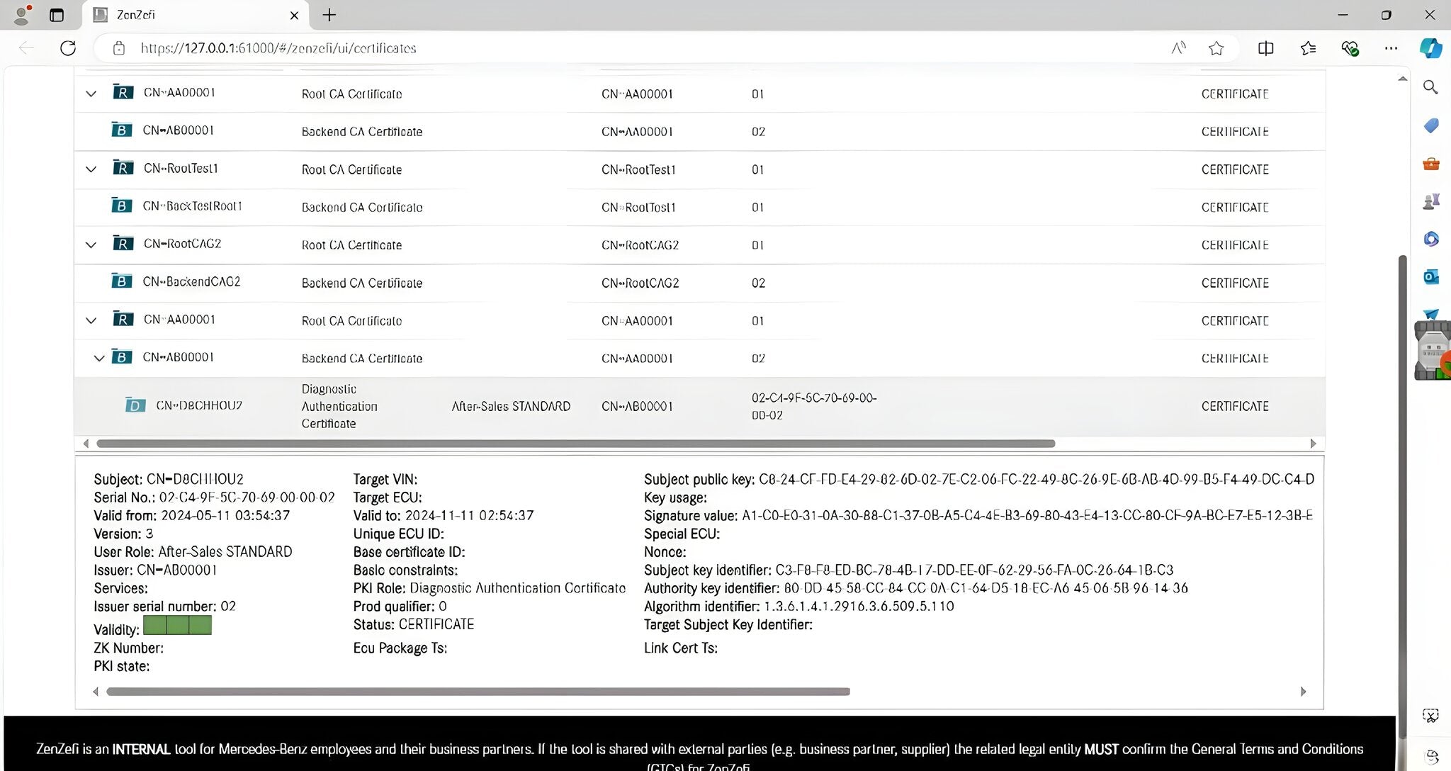Image resolution: width=1451 pixels, height=771 pixels.
Task: Click the site information icon in address bar
Action: click(119, 48)
